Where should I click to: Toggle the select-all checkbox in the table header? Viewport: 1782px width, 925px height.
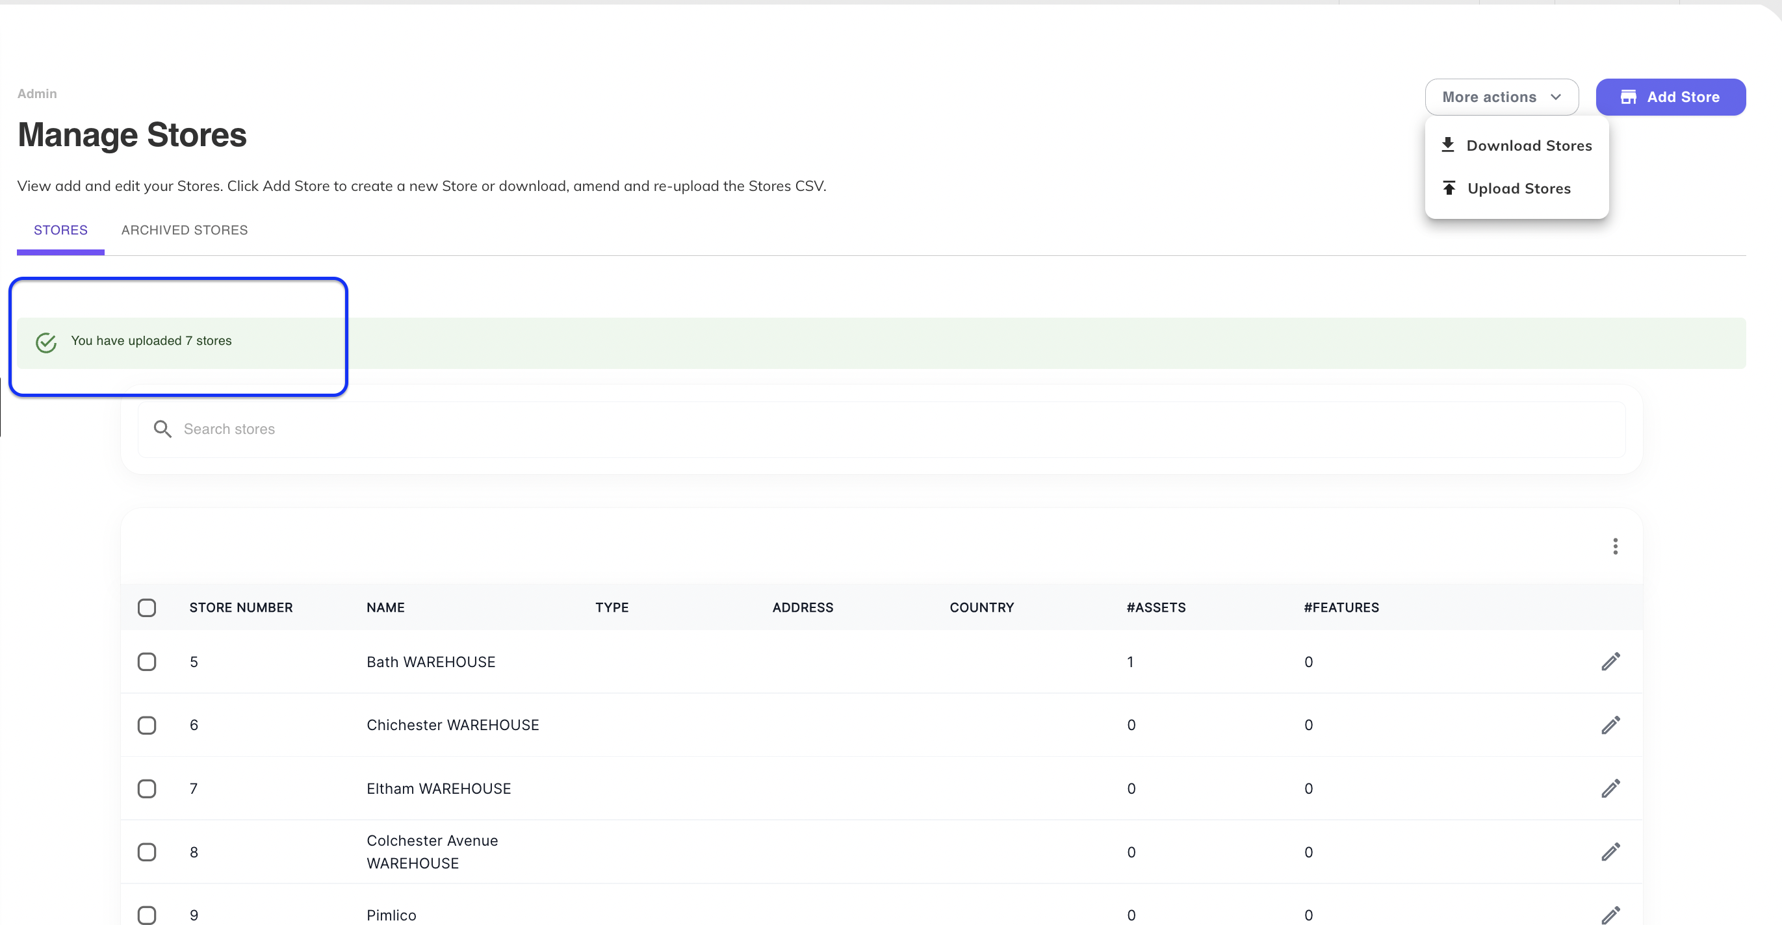[147, 607]
